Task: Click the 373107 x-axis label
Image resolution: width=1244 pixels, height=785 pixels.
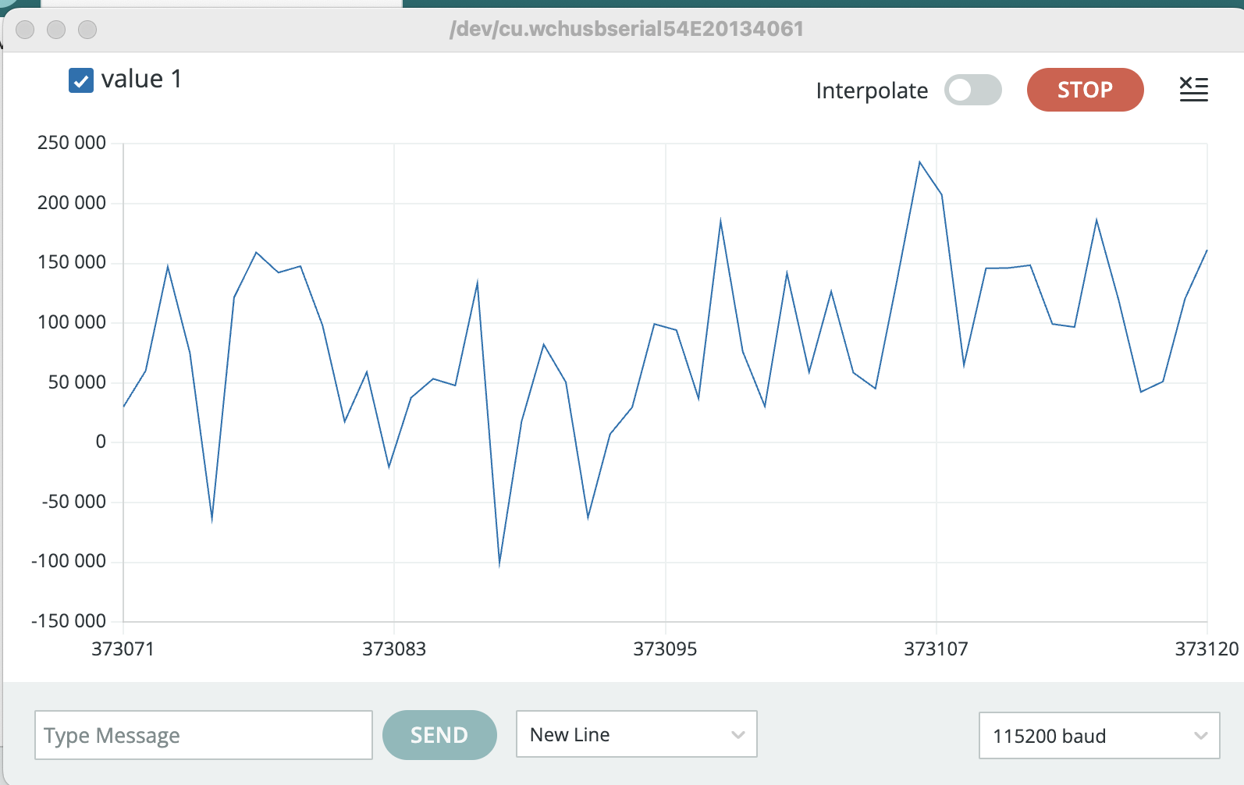Action: coord(936,649)
